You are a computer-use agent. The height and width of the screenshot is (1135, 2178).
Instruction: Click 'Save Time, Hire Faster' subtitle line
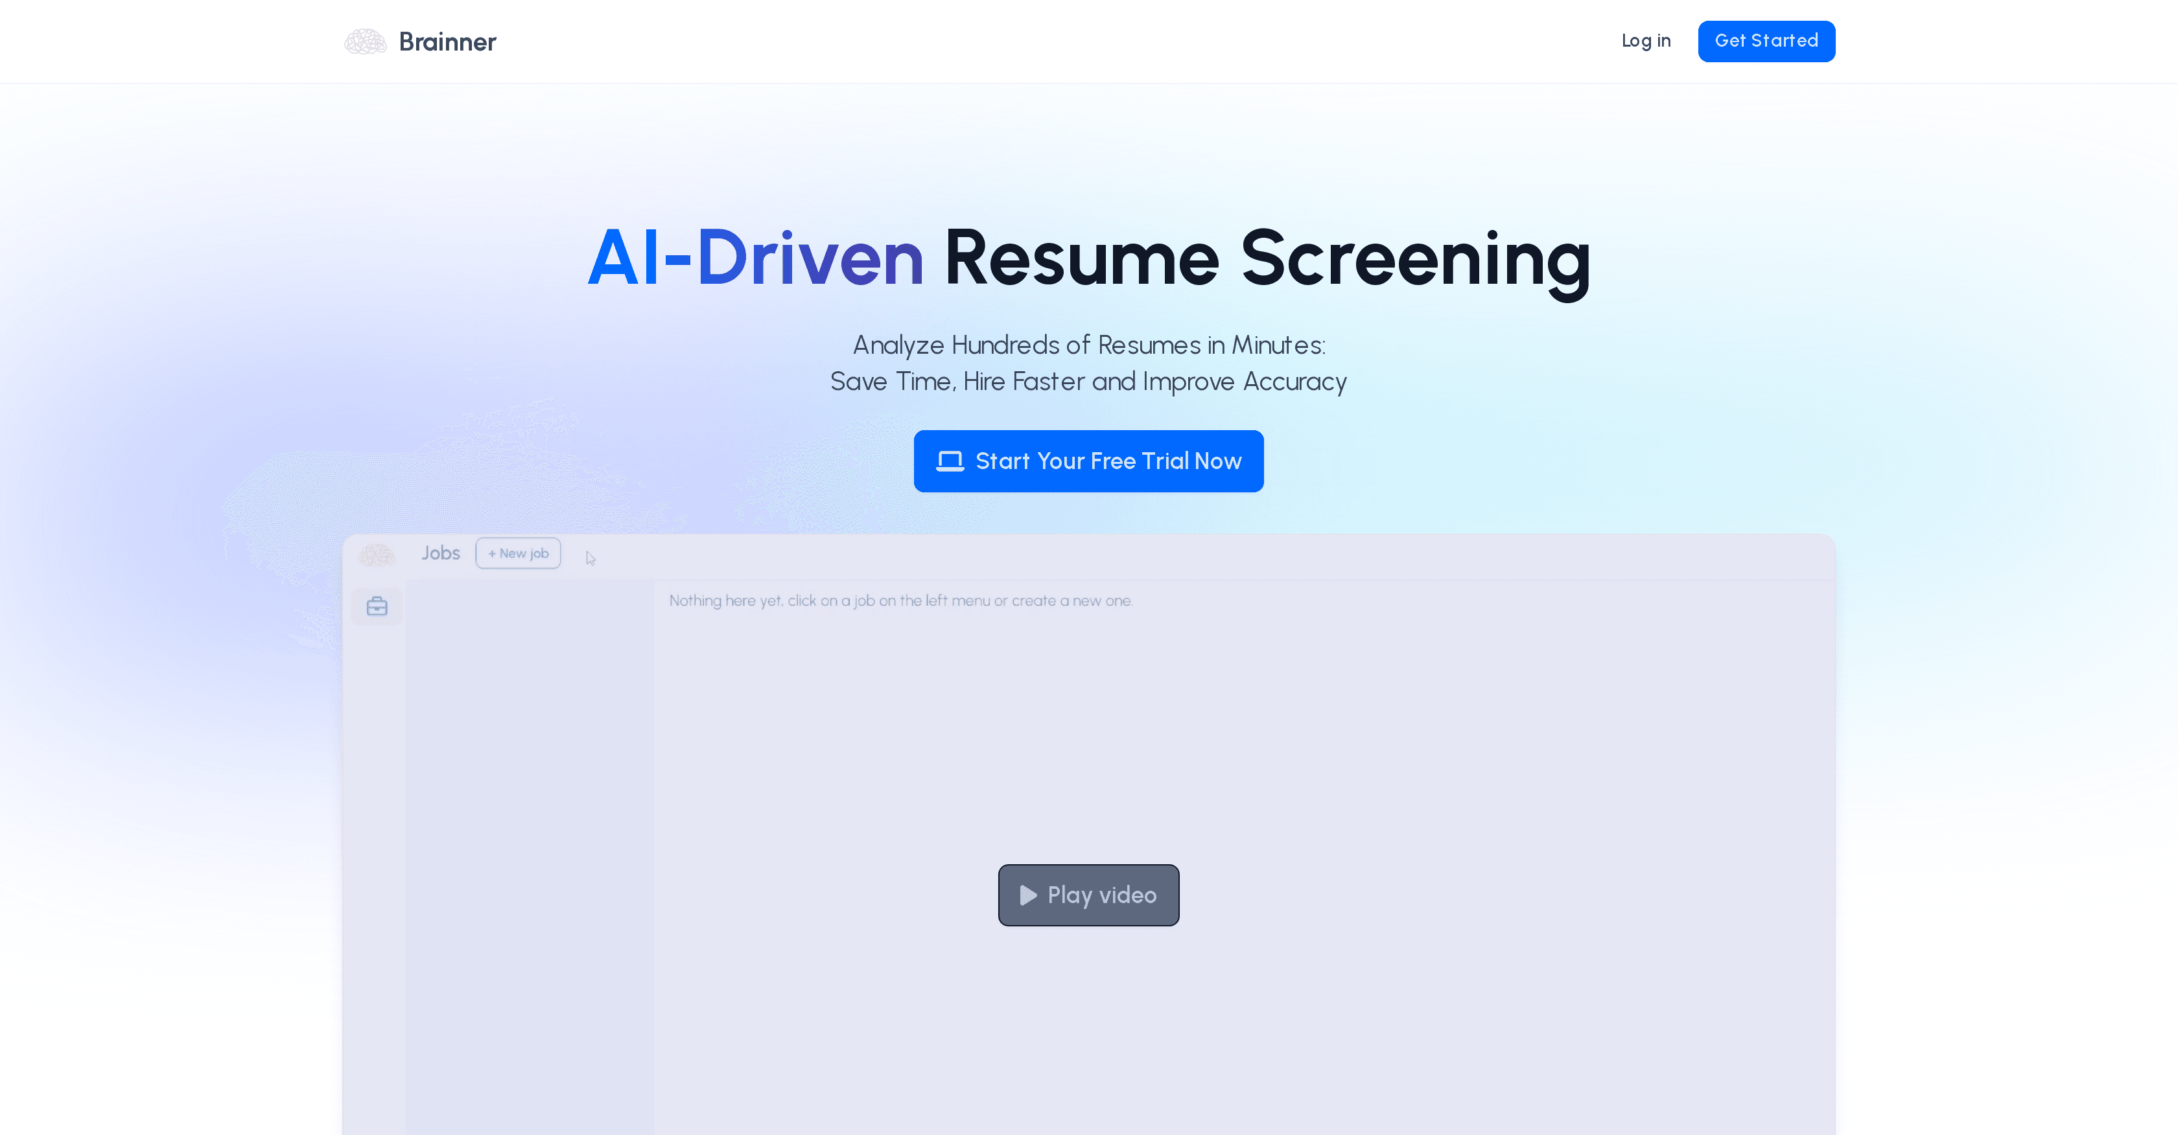(1088, 382)
